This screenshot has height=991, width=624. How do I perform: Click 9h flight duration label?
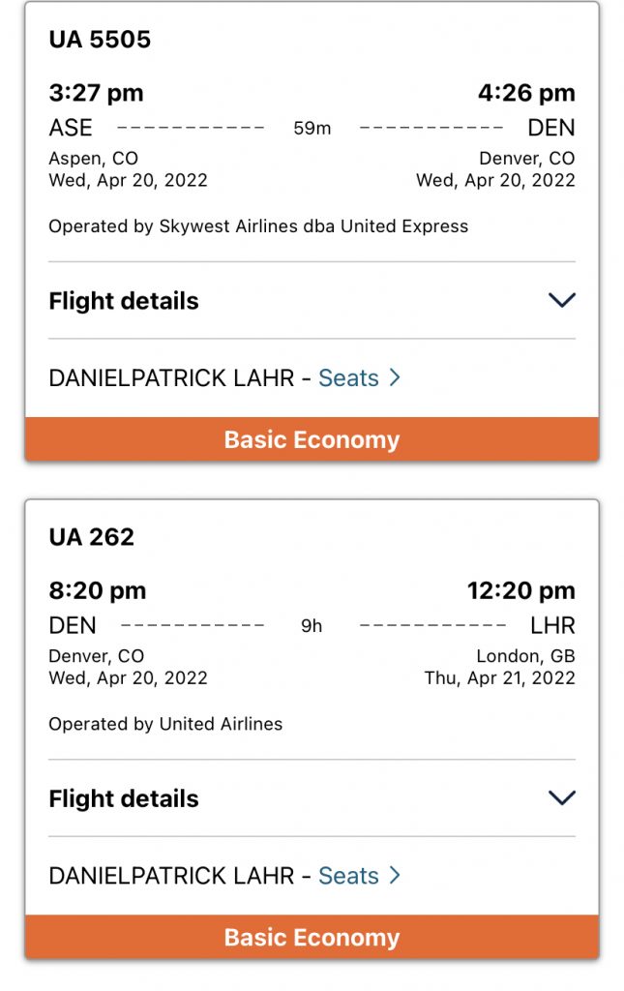coord(312,626)
